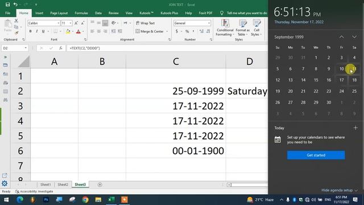Increase font size with larger A
Viewport: 364px width, 205px height.
76,23
